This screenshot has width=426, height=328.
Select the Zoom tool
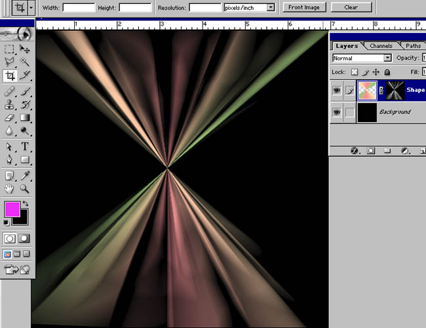25,188
